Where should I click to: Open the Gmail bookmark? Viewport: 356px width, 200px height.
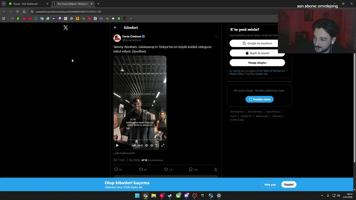pos(12,19)
